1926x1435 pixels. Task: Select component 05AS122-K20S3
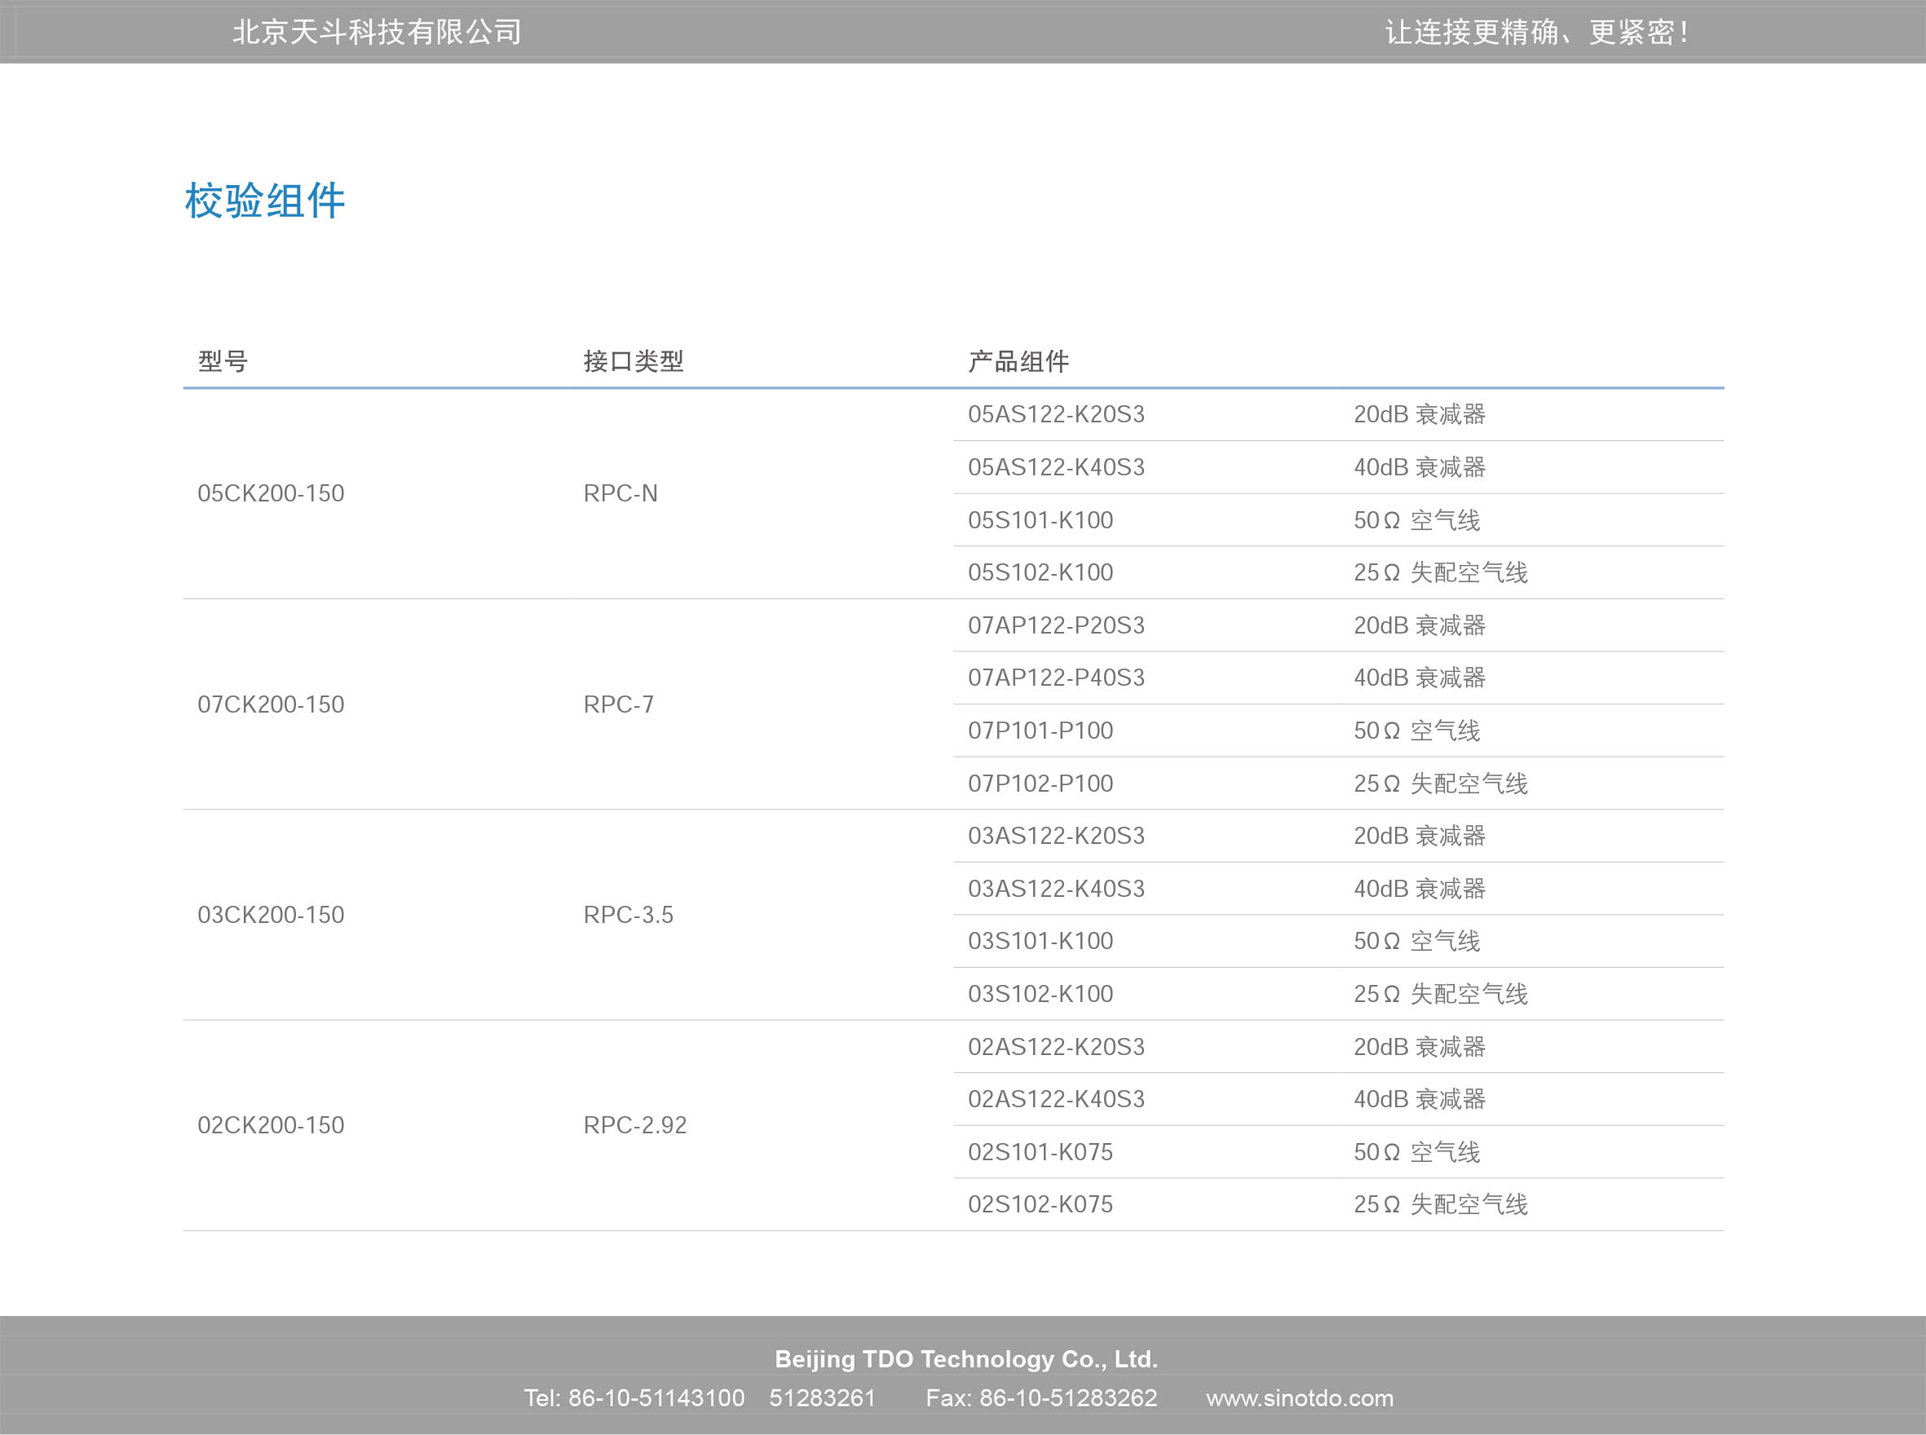1057,414
